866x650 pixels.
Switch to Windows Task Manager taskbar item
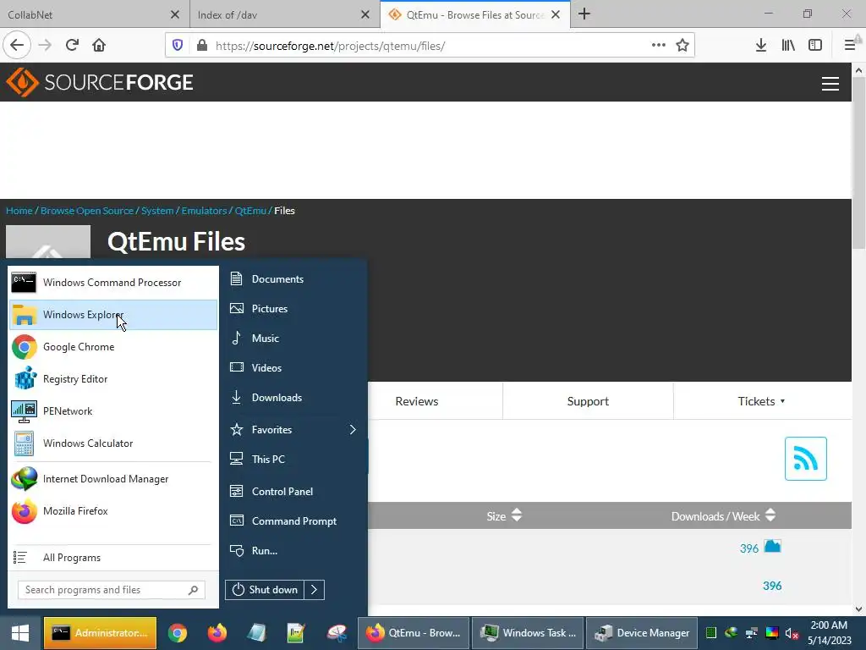[x=529, y=633]
